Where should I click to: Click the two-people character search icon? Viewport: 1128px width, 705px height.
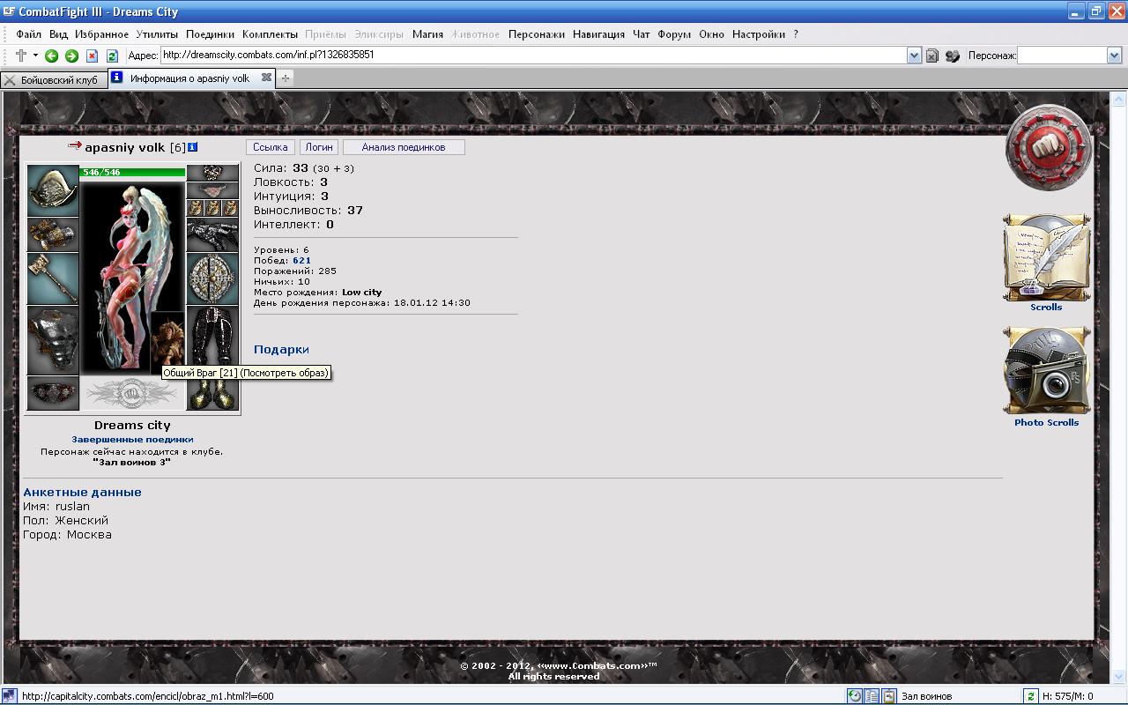(953, 56)
